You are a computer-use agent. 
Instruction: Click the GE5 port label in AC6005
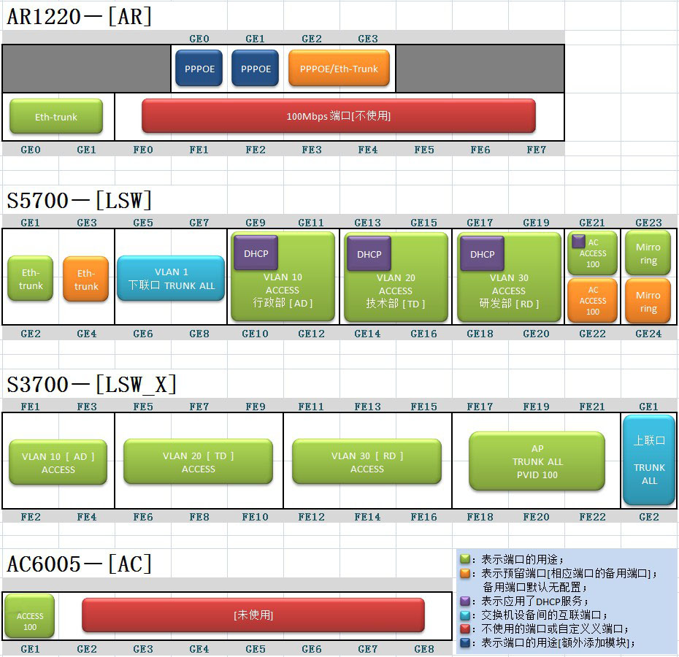[x=255, y=649]
